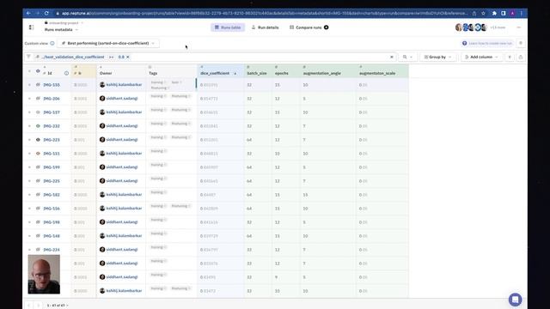Click the augmentation_angle column header
The image size is (550, 309).
pyautogui.click(x=321, y=73)
